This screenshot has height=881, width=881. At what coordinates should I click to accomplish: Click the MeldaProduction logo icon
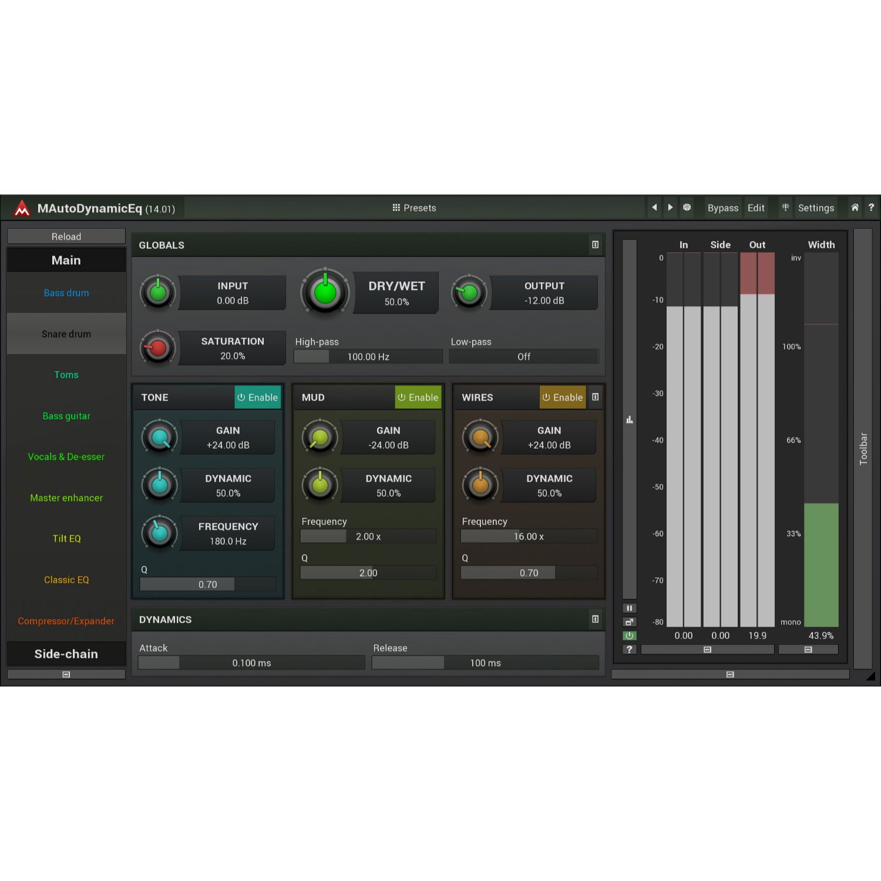point(22,208)
